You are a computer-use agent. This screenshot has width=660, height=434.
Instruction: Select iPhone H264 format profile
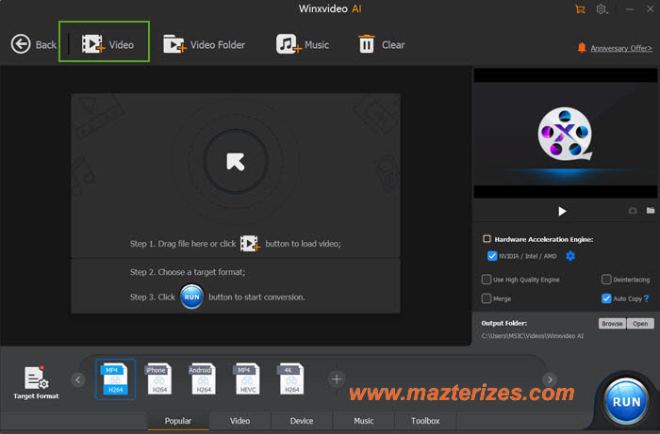pyautogui.click(x=158, y=379)
